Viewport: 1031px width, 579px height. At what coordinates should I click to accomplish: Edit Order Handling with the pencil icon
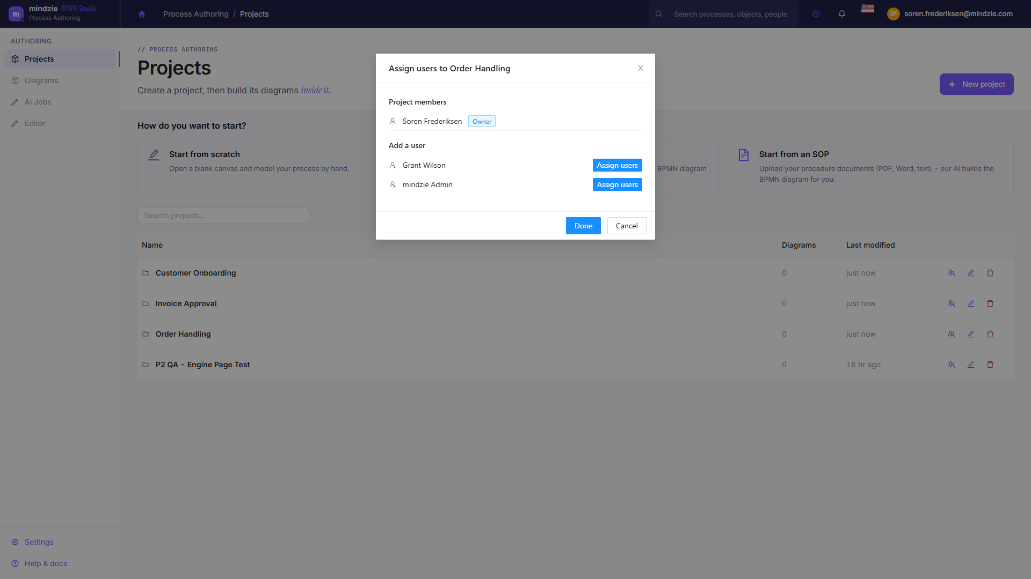click(x=971, y=335)
